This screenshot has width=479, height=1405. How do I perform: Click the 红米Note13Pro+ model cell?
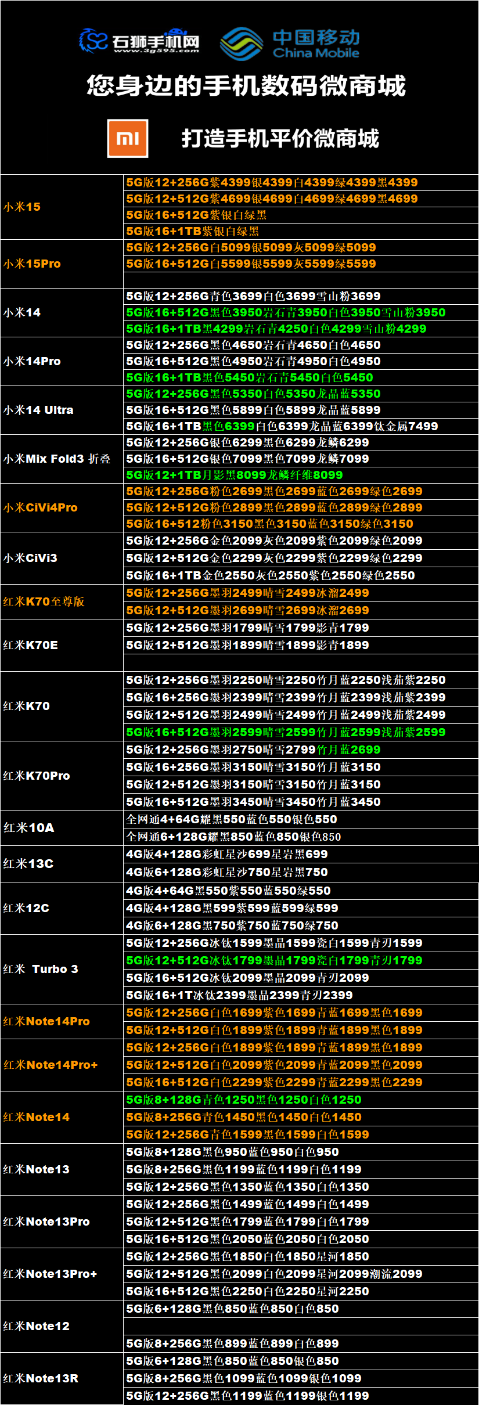click(62, 1274)
